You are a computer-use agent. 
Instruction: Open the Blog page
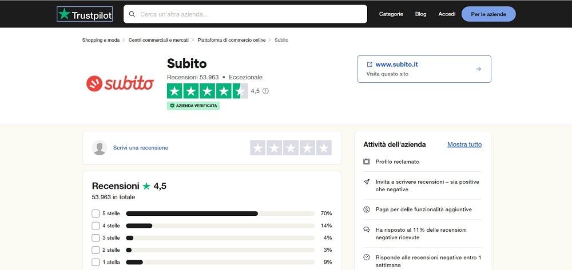(420, 14)
